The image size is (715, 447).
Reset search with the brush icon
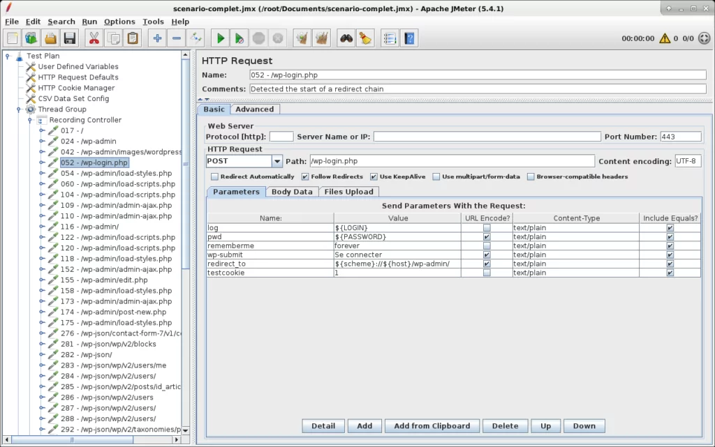click(x=365, y=38)
